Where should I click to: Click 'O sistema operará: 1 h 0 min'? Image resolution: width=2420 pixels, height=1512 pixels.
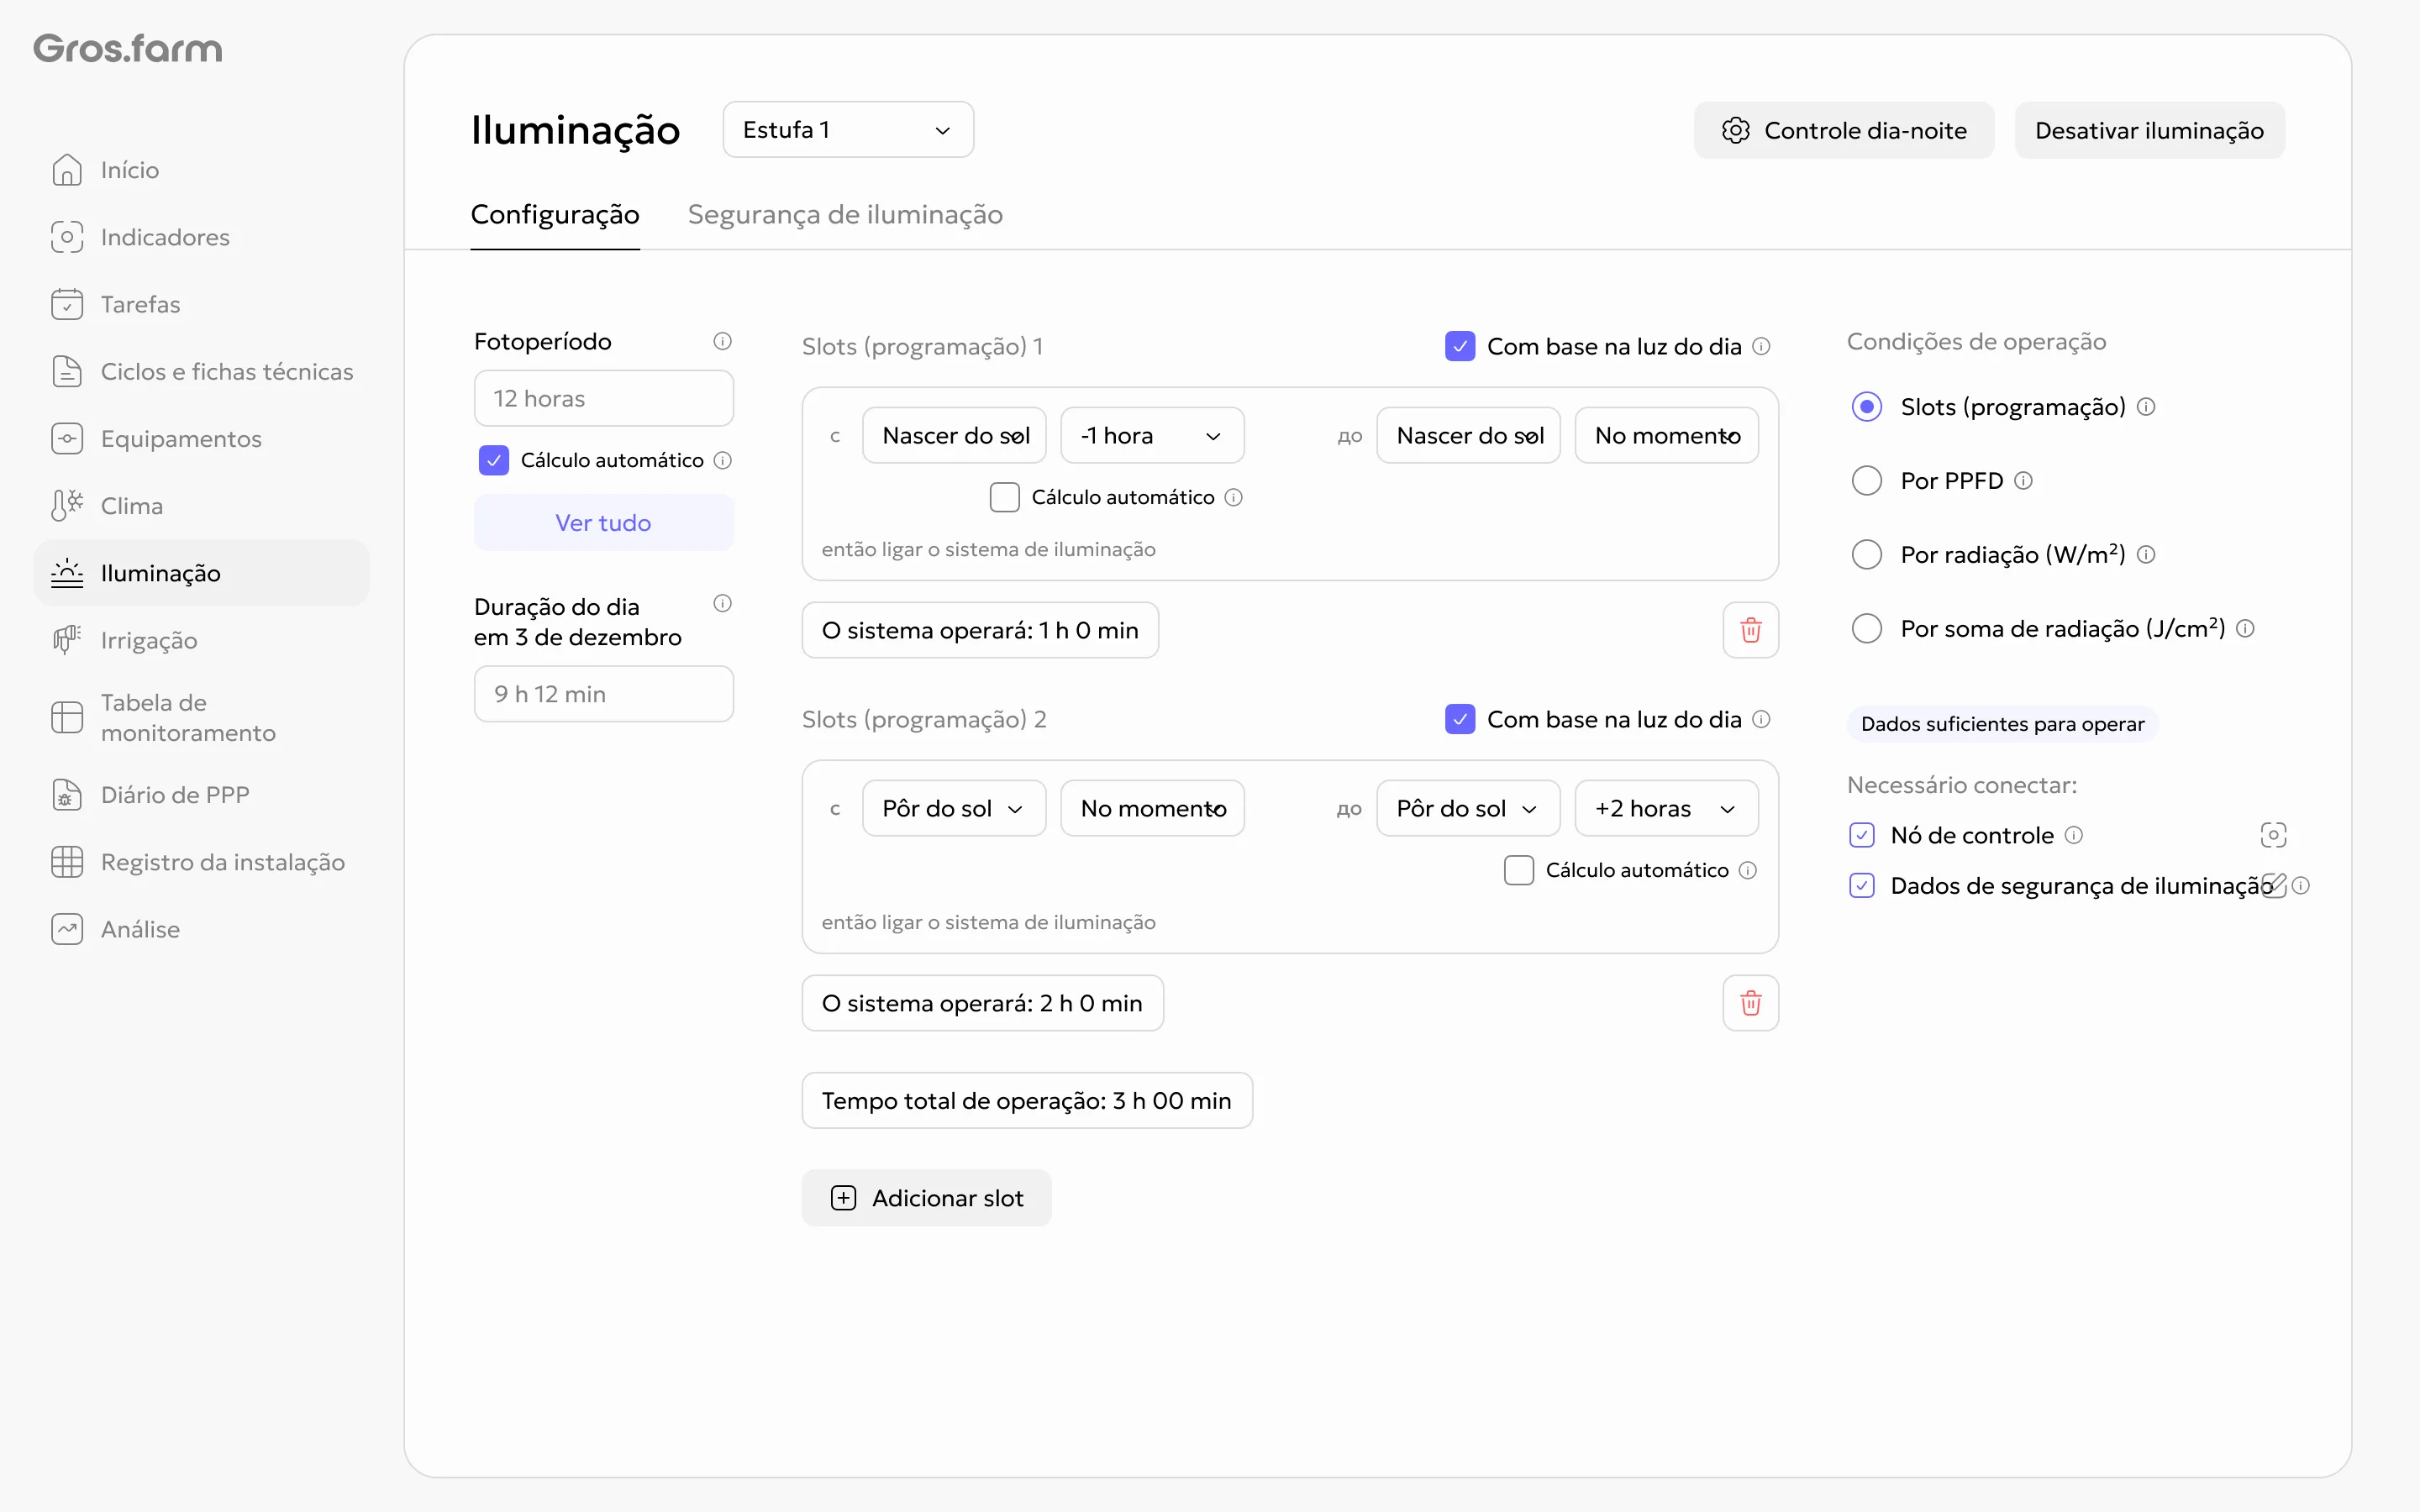pos(980,630)
